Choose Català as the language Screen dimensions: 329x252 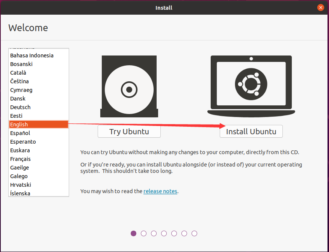(x=39, y=73)
